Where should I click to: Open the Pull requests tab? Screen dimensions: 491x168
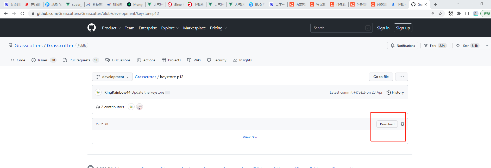coord(81,60)
